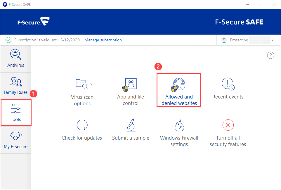The width and height of the screenshot is (281, 190).
Task: Click the F-Secure SAFE title bar icon
Action: coord(4,4)
